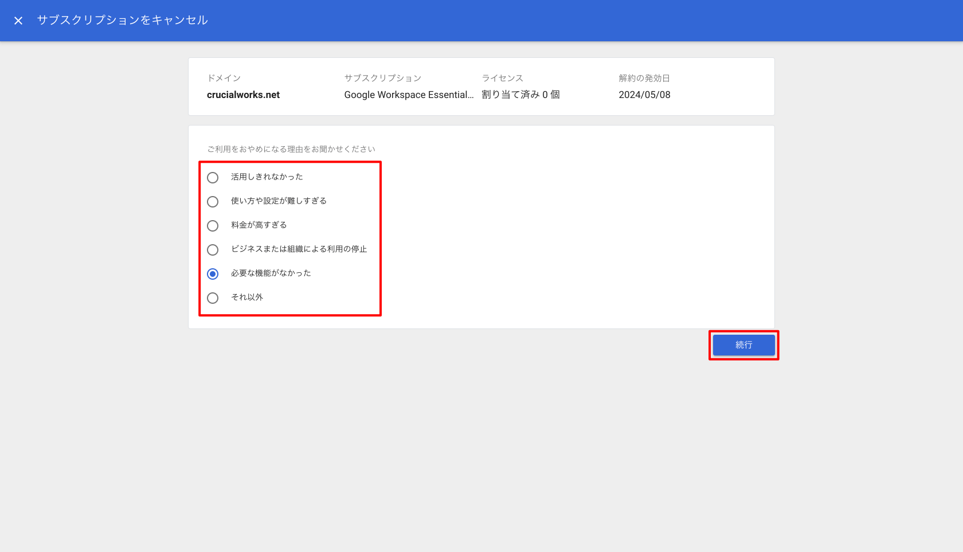The image size is (963, 552).
Task: Choose the それ以外 reason
Action: click(x=213, y=298)
